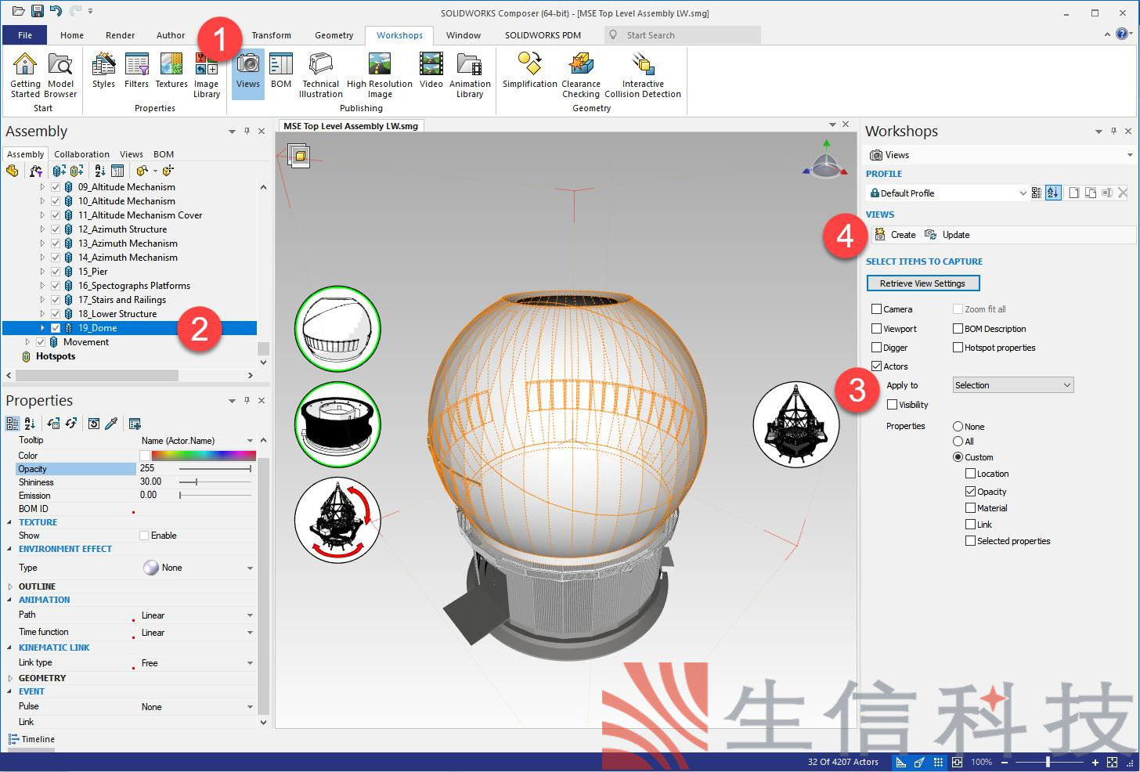
Task: Open the Styles workshop
Action: [x=103, y=70]
